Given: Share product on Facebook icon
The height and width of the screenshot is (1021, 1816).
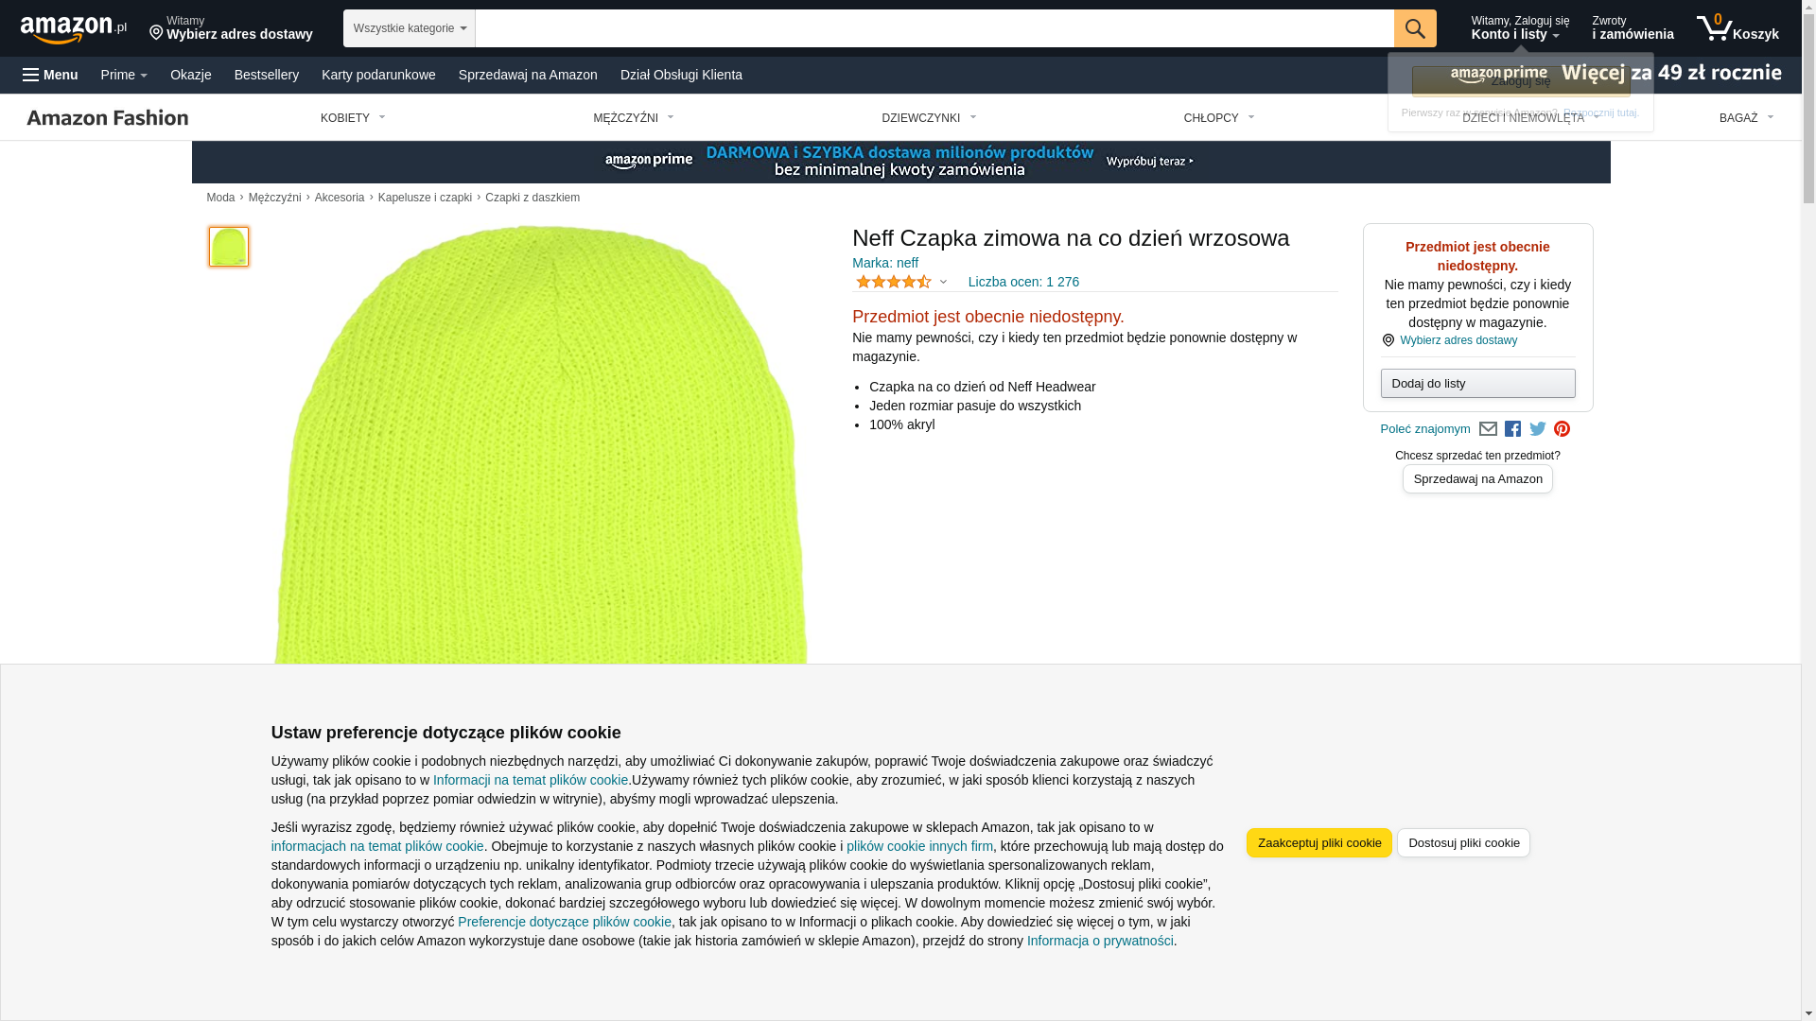Looking at the screenshot, I should [1512, 429].
